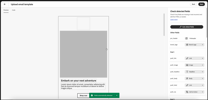Select the gray hero image placeholder
The width and height of the screenshot is (208, 100).
[x=83, y=54]
